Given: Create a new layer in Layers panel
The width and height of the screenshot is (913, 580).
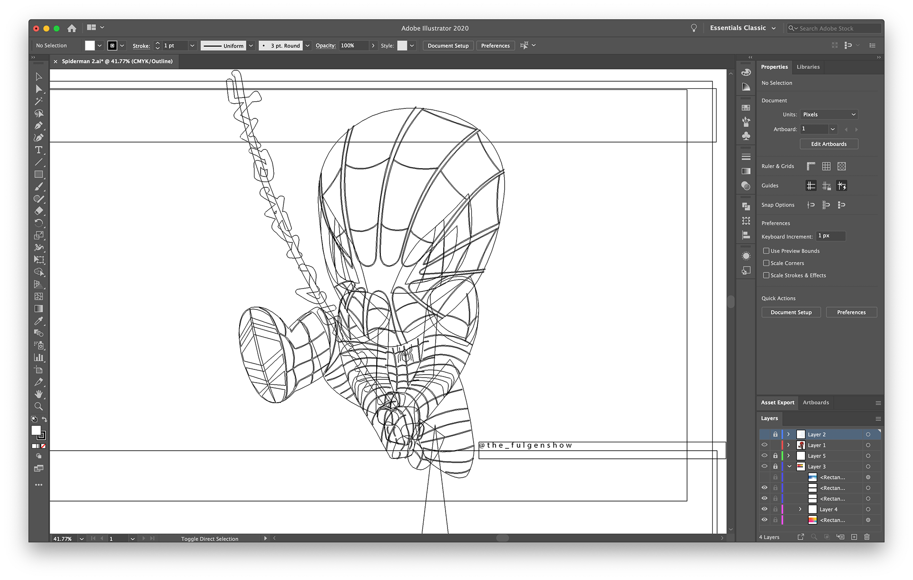Looking at the screenshot, I should [x=854, y=537].
